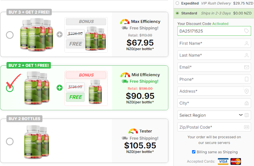Select the Buy 2 Bottles tester radio button

[10, 141]
